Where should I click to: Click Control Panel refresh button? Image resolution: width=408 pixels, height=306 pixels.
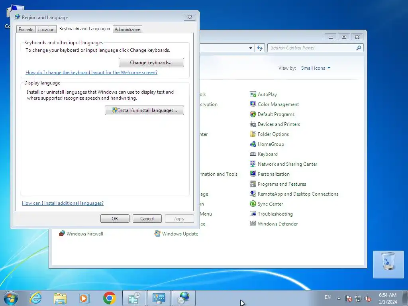260,48
